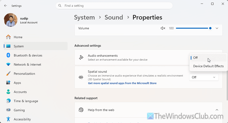Go to Personalization settings

[x=36, y=74]
